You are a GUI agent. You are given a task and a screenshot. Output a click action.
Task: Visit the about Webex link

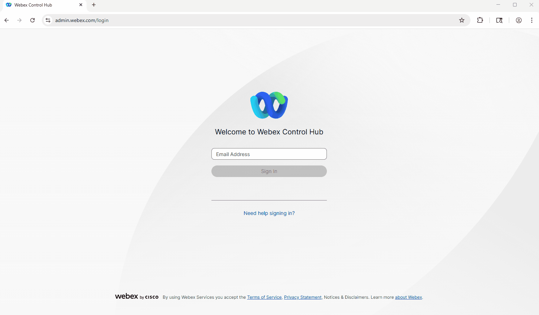click(x=408, y=297)
